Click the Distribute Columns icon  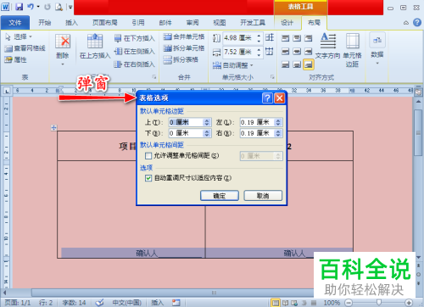coord(270,52)
